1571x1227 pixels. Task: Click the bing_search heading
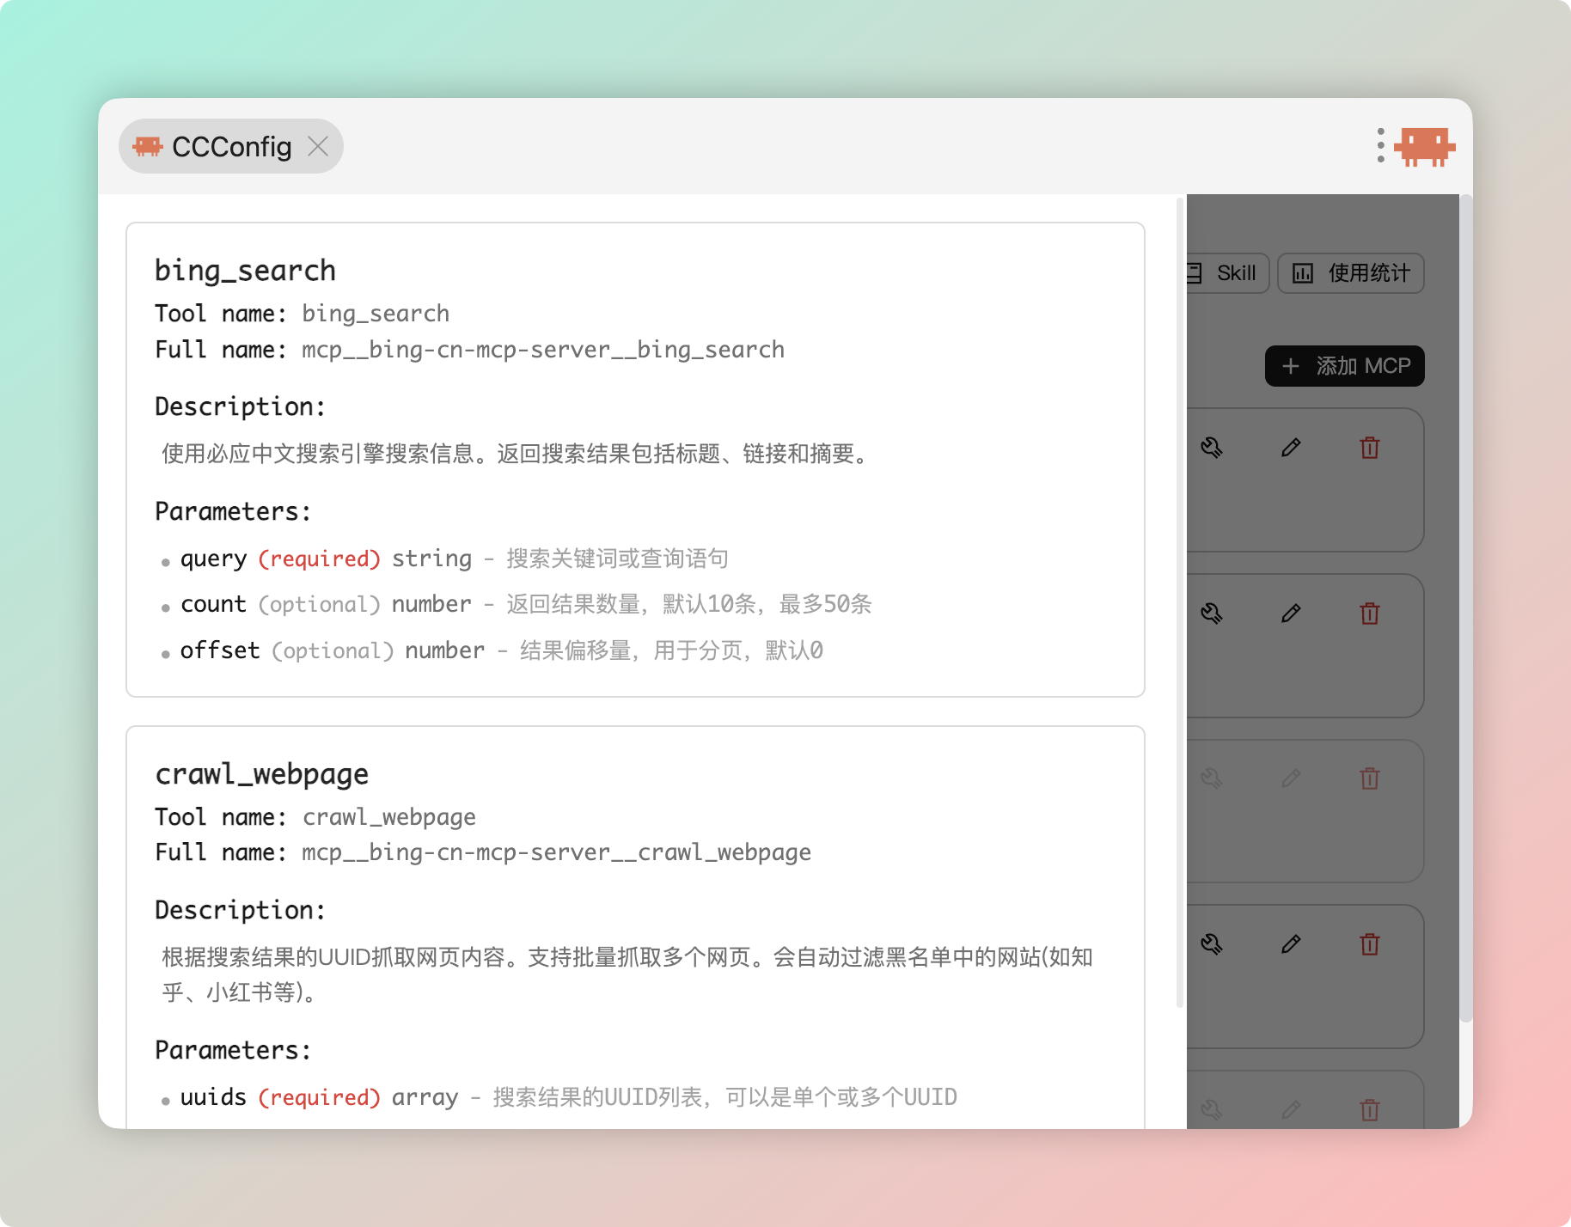pos(245,271)
